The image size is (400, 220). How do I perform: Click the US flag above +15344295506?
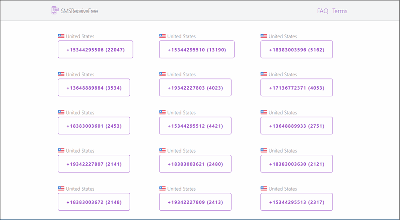[61, 36]
